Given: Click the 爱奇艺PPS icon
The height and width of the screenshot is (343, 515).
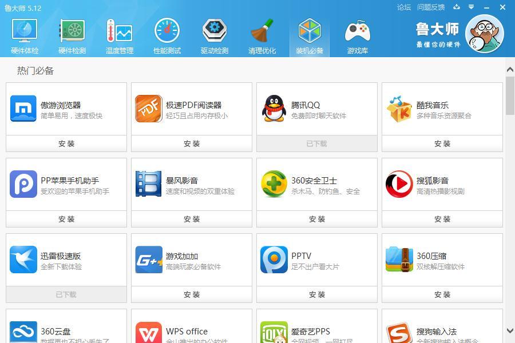Looking at the screenshot, I should click(274, 332).
